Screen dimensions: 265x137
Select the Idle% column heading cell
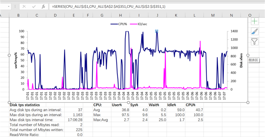pos(176,105)
